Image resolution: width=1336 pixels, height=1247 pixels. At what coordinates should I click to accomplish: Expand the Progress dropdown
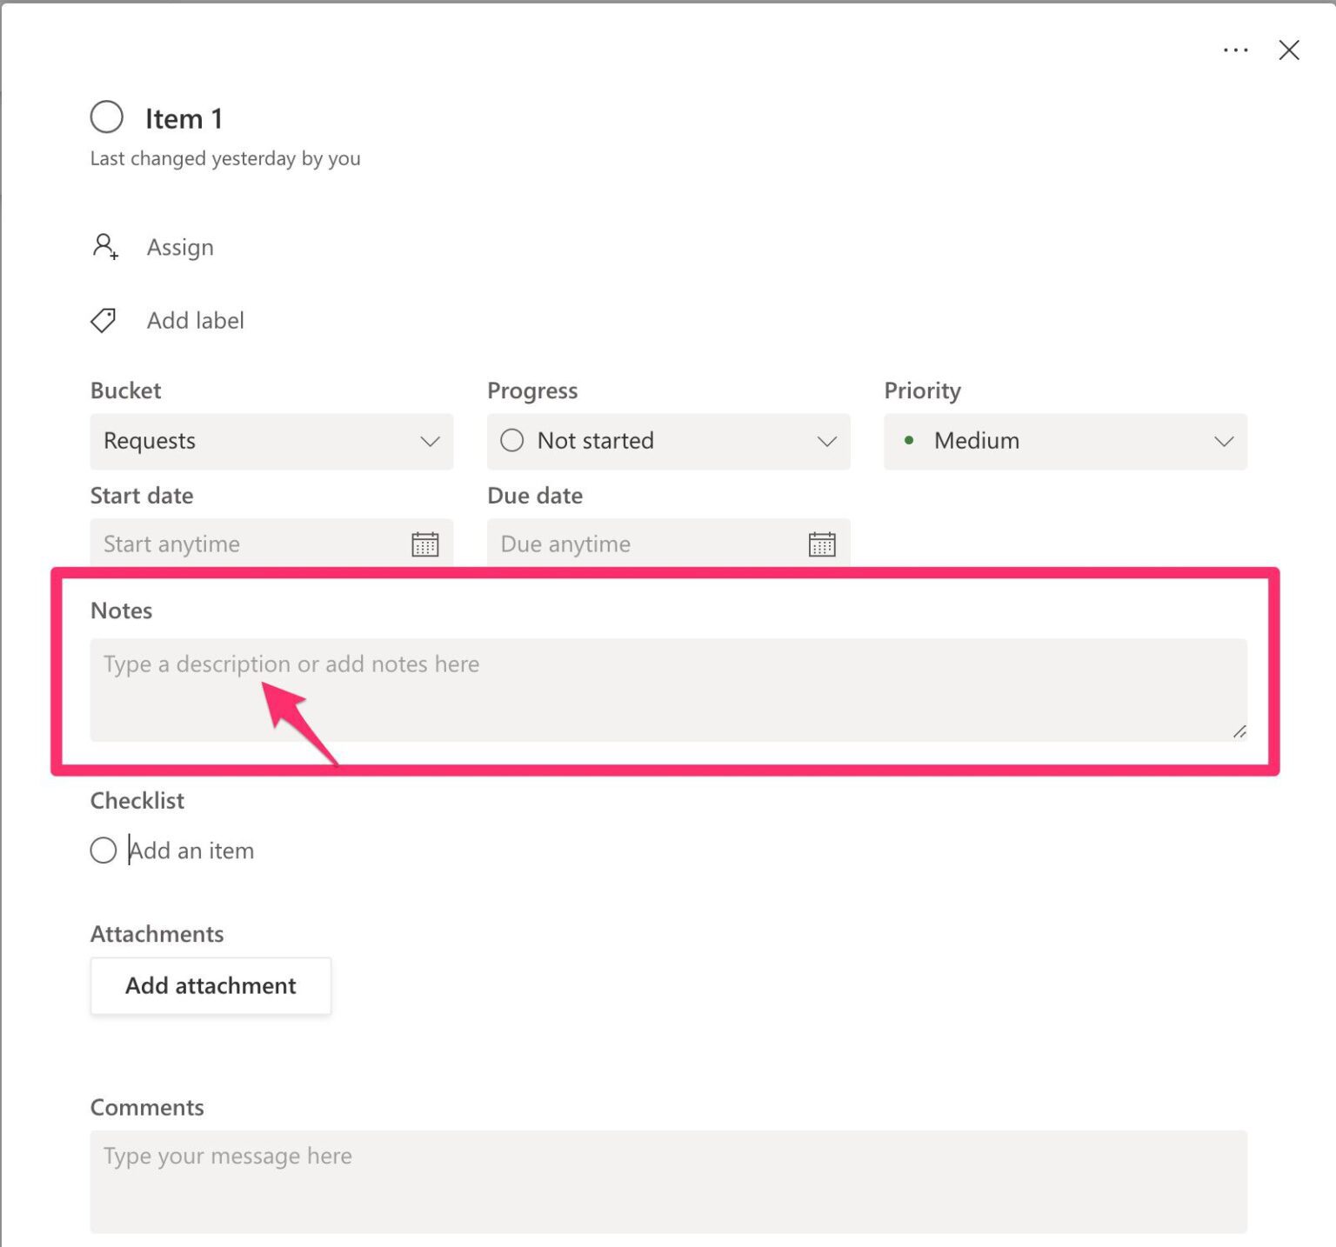point(826,442)
